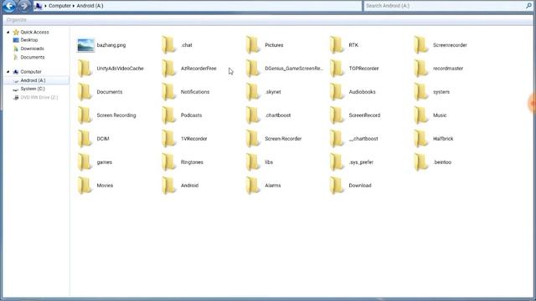Click Android (A:) in the address breadcrumb
Viewport: 536px width, 301px height.
click(x=90, y=6)
